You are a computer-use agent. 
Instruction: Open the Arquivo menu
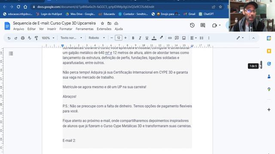pos(18,29)
